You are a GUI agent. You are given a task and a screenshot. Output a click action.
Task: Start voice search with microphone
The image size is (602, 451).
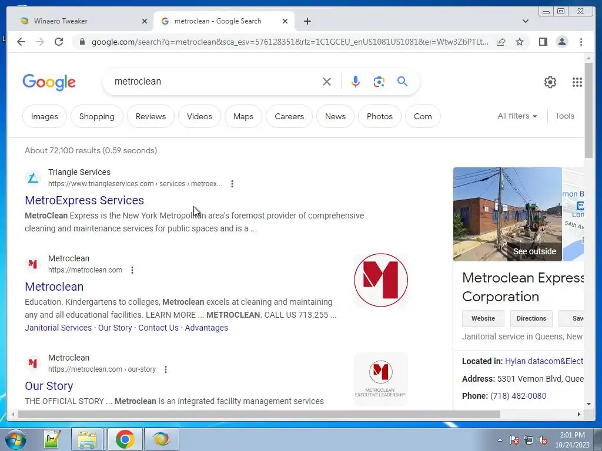(x=356, y=82)
